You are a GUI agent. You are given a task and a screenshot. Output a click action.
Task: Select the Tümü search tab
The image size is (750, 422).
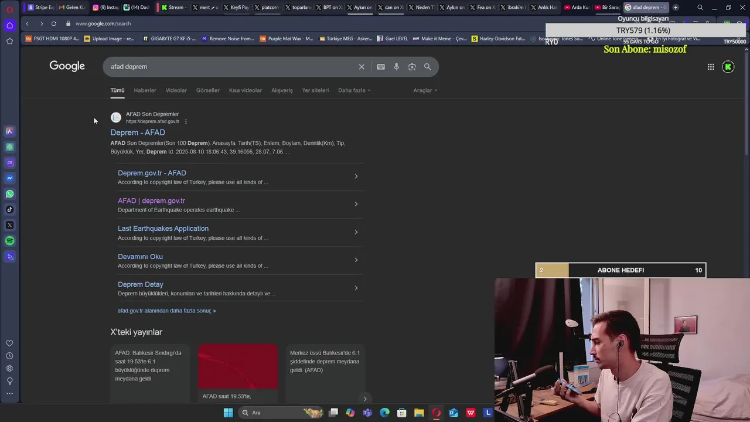coord(117,90)
